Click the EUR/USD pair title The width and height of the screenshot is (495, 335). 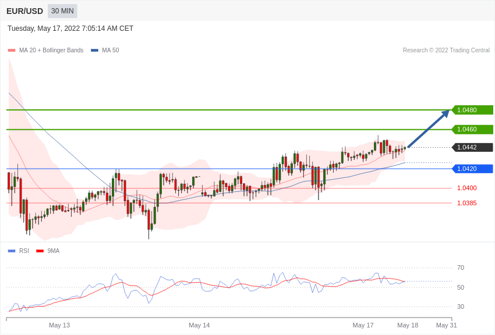pyautogui.click(x=24, y=12)
